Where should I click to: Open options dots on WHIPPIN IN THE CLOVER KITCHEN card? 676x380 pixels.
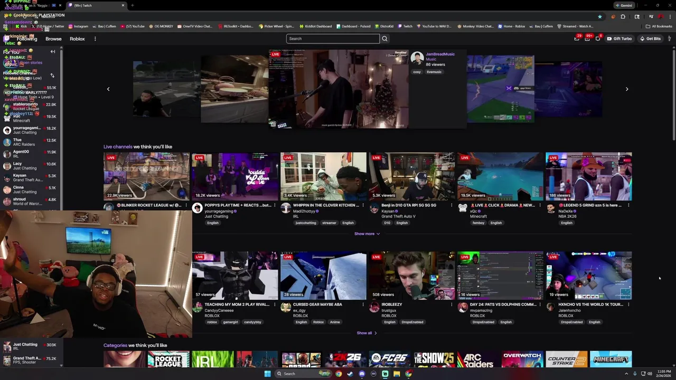pyautogui.click(x=363, y=205)
